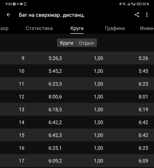Tap the share icon

(x=137, y=15)
